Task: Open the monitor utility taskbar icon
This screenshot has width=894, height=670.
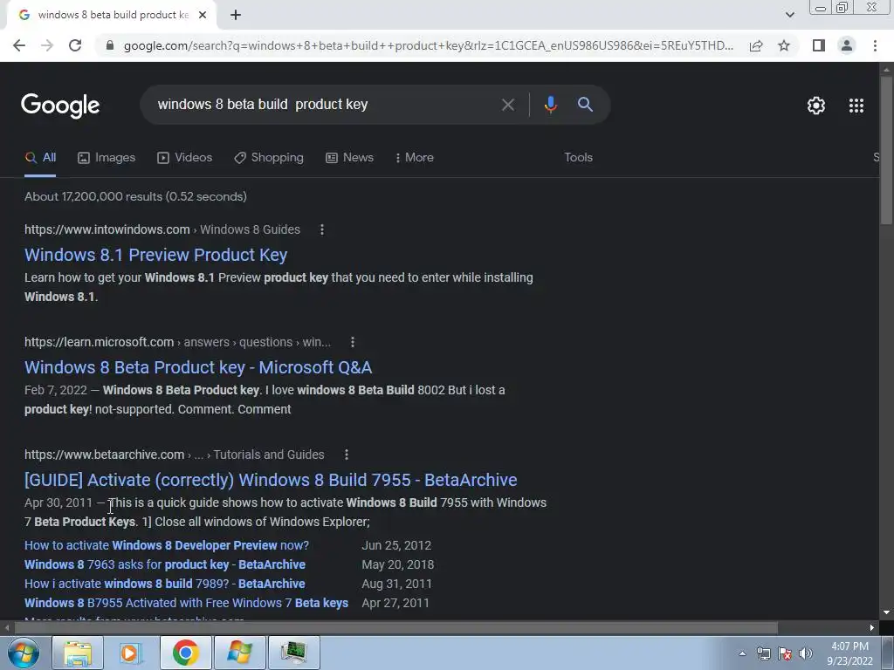Action: coord(293,653)
